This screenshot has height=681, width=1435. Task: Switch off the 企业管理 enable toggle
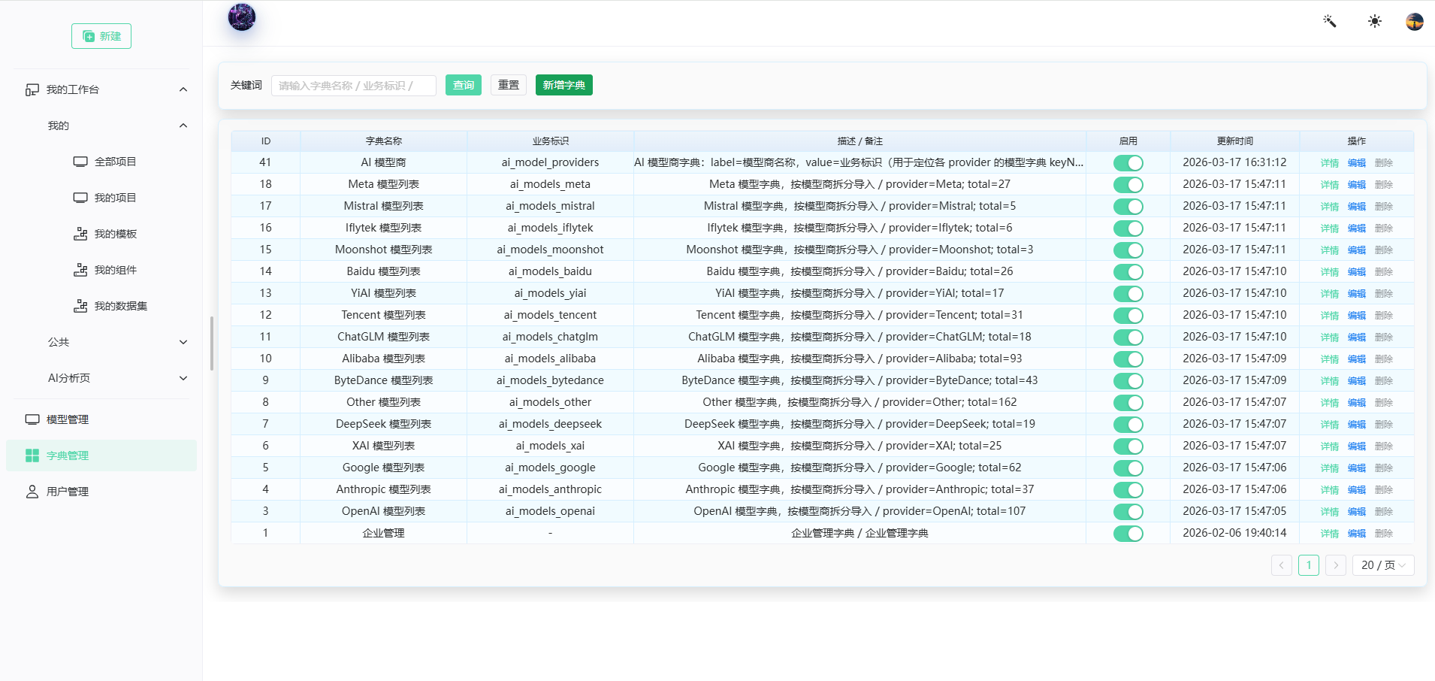point(1128,533)
